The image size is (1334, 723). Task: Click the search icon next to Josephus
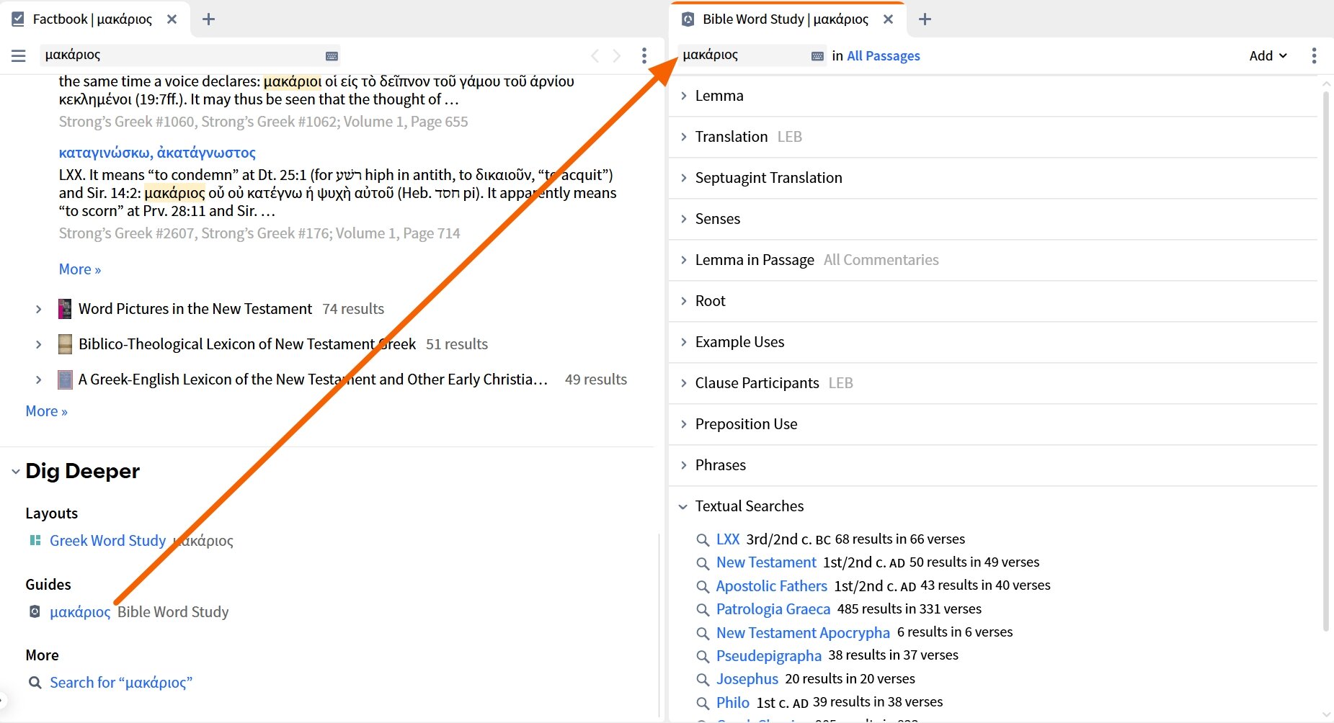(x=703, y=679)
